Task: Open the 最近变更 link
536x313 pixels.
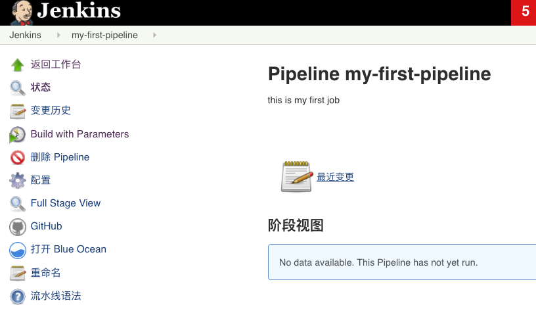Action: click(336, 177)
